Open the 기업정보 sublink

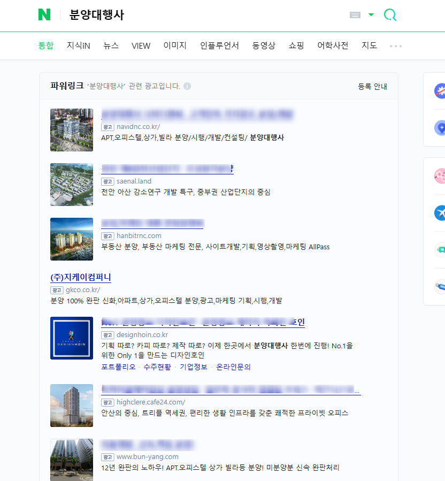click(x=194, y=367)
